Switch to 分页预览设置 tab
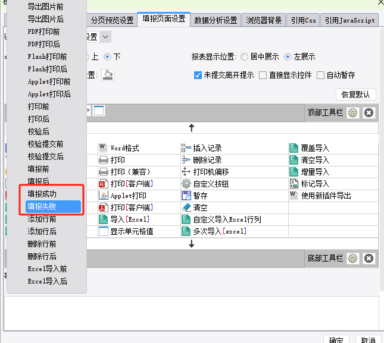The width and height of the screenshot is (384, 343). pyautogui.click(x=112, y=20)
